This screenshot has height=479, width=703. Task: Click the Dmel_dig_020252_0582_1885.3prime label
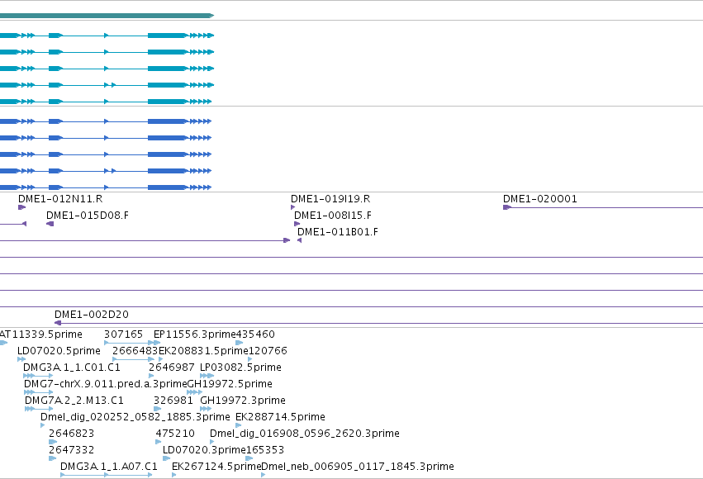[x=135, y=417]
